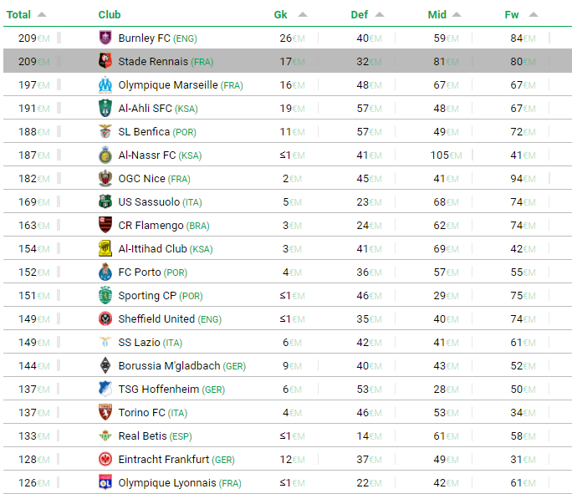Click the Burnley FC club crest

pos(105,38)
